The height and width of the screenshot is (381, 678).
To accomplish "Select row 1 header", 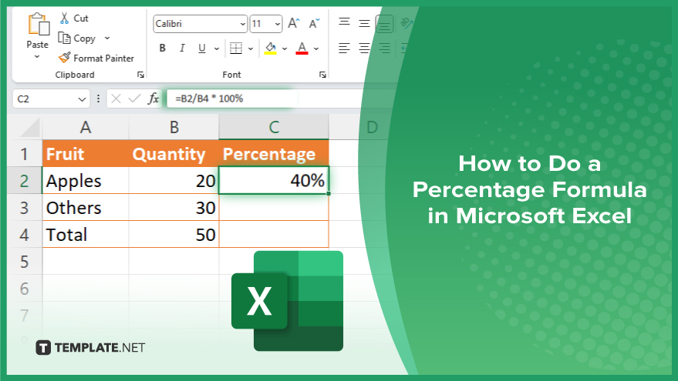I will (24, 154).
